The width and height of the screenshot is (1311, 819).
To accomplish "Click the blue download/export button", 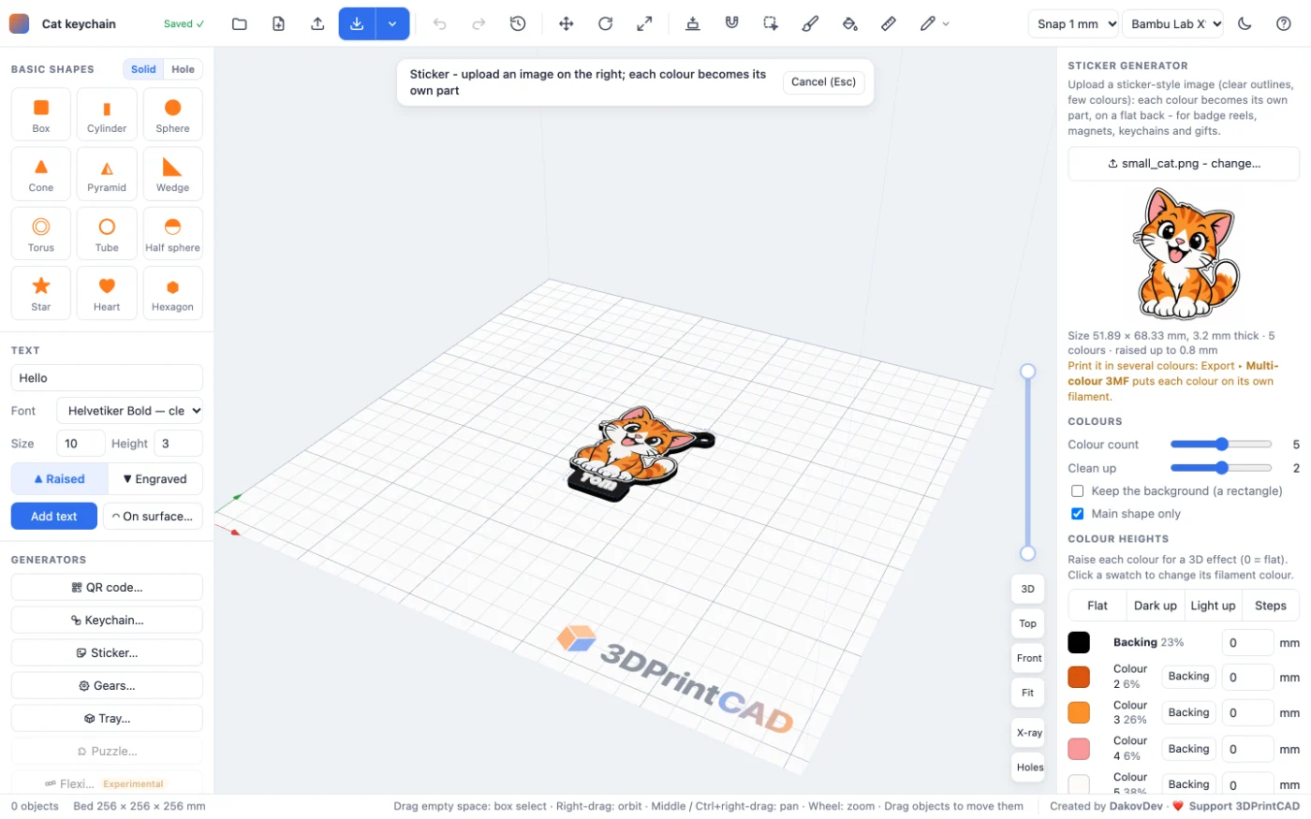I will click(x=357, y=23).
